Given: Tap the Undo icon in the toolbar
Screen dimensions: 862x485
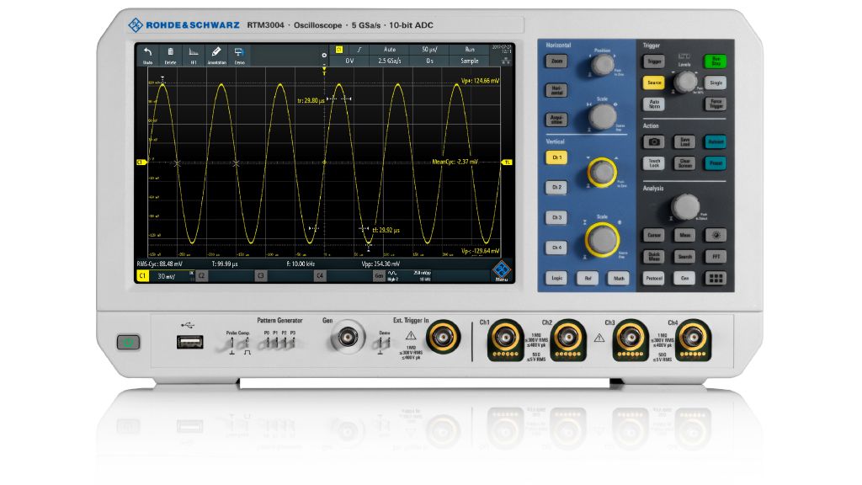Looking at the screenshot, I should click(x=147, y=55).
